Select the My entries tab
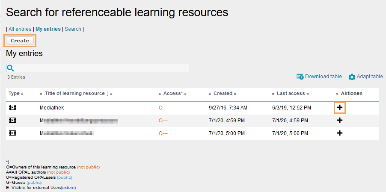The height and width of the screenshot is (192, 386). pyautogui.click(x=48, y=29)
